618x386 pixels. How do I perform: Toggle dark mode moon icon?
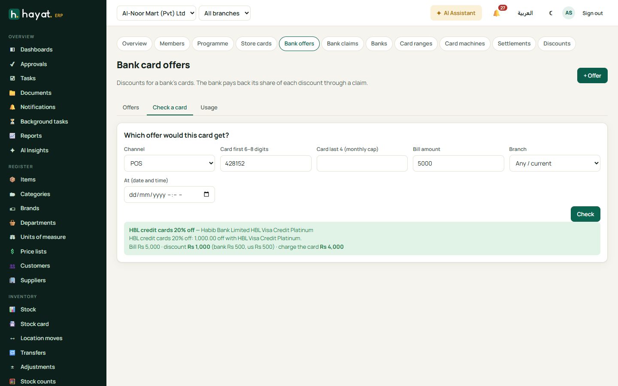551,13
